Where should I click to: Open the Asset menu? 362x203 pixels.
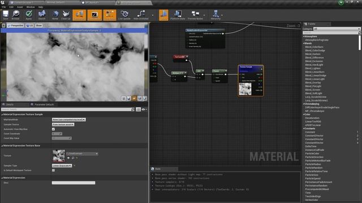[20, 7]
